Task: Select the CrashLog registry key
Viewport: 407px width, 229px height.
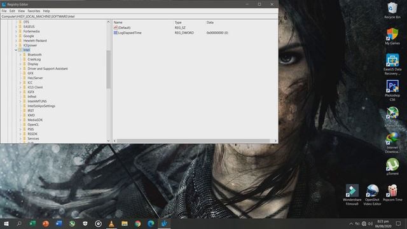Action: [34, 59]
